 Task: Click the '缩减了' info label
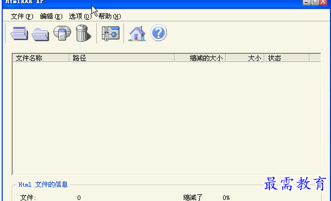pos(193,198)
